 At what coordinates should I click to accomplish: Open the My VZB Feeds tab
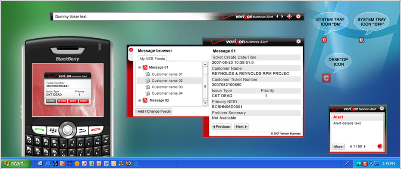click(x=152, y=58)
